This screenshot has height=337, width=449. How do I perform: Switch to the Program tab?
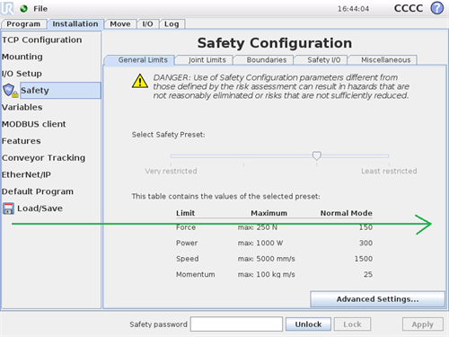click(23, 24)
